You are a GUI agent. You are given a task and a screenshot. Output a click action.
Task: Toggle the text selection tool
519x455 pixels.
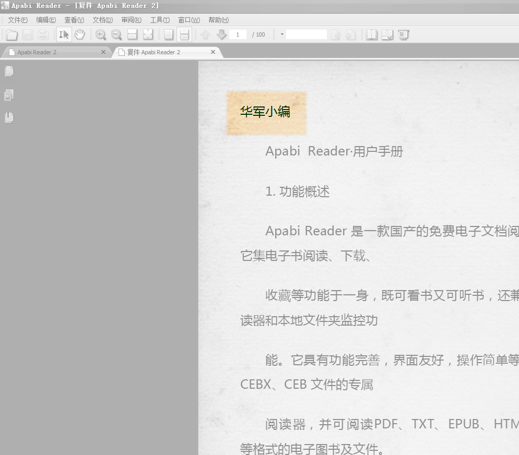(64, 34)
